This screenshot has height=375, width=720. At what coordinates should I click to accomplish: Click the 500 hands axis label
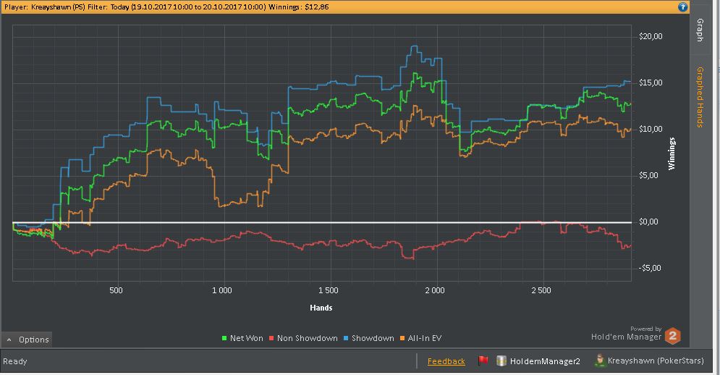(x=117, y=290)
